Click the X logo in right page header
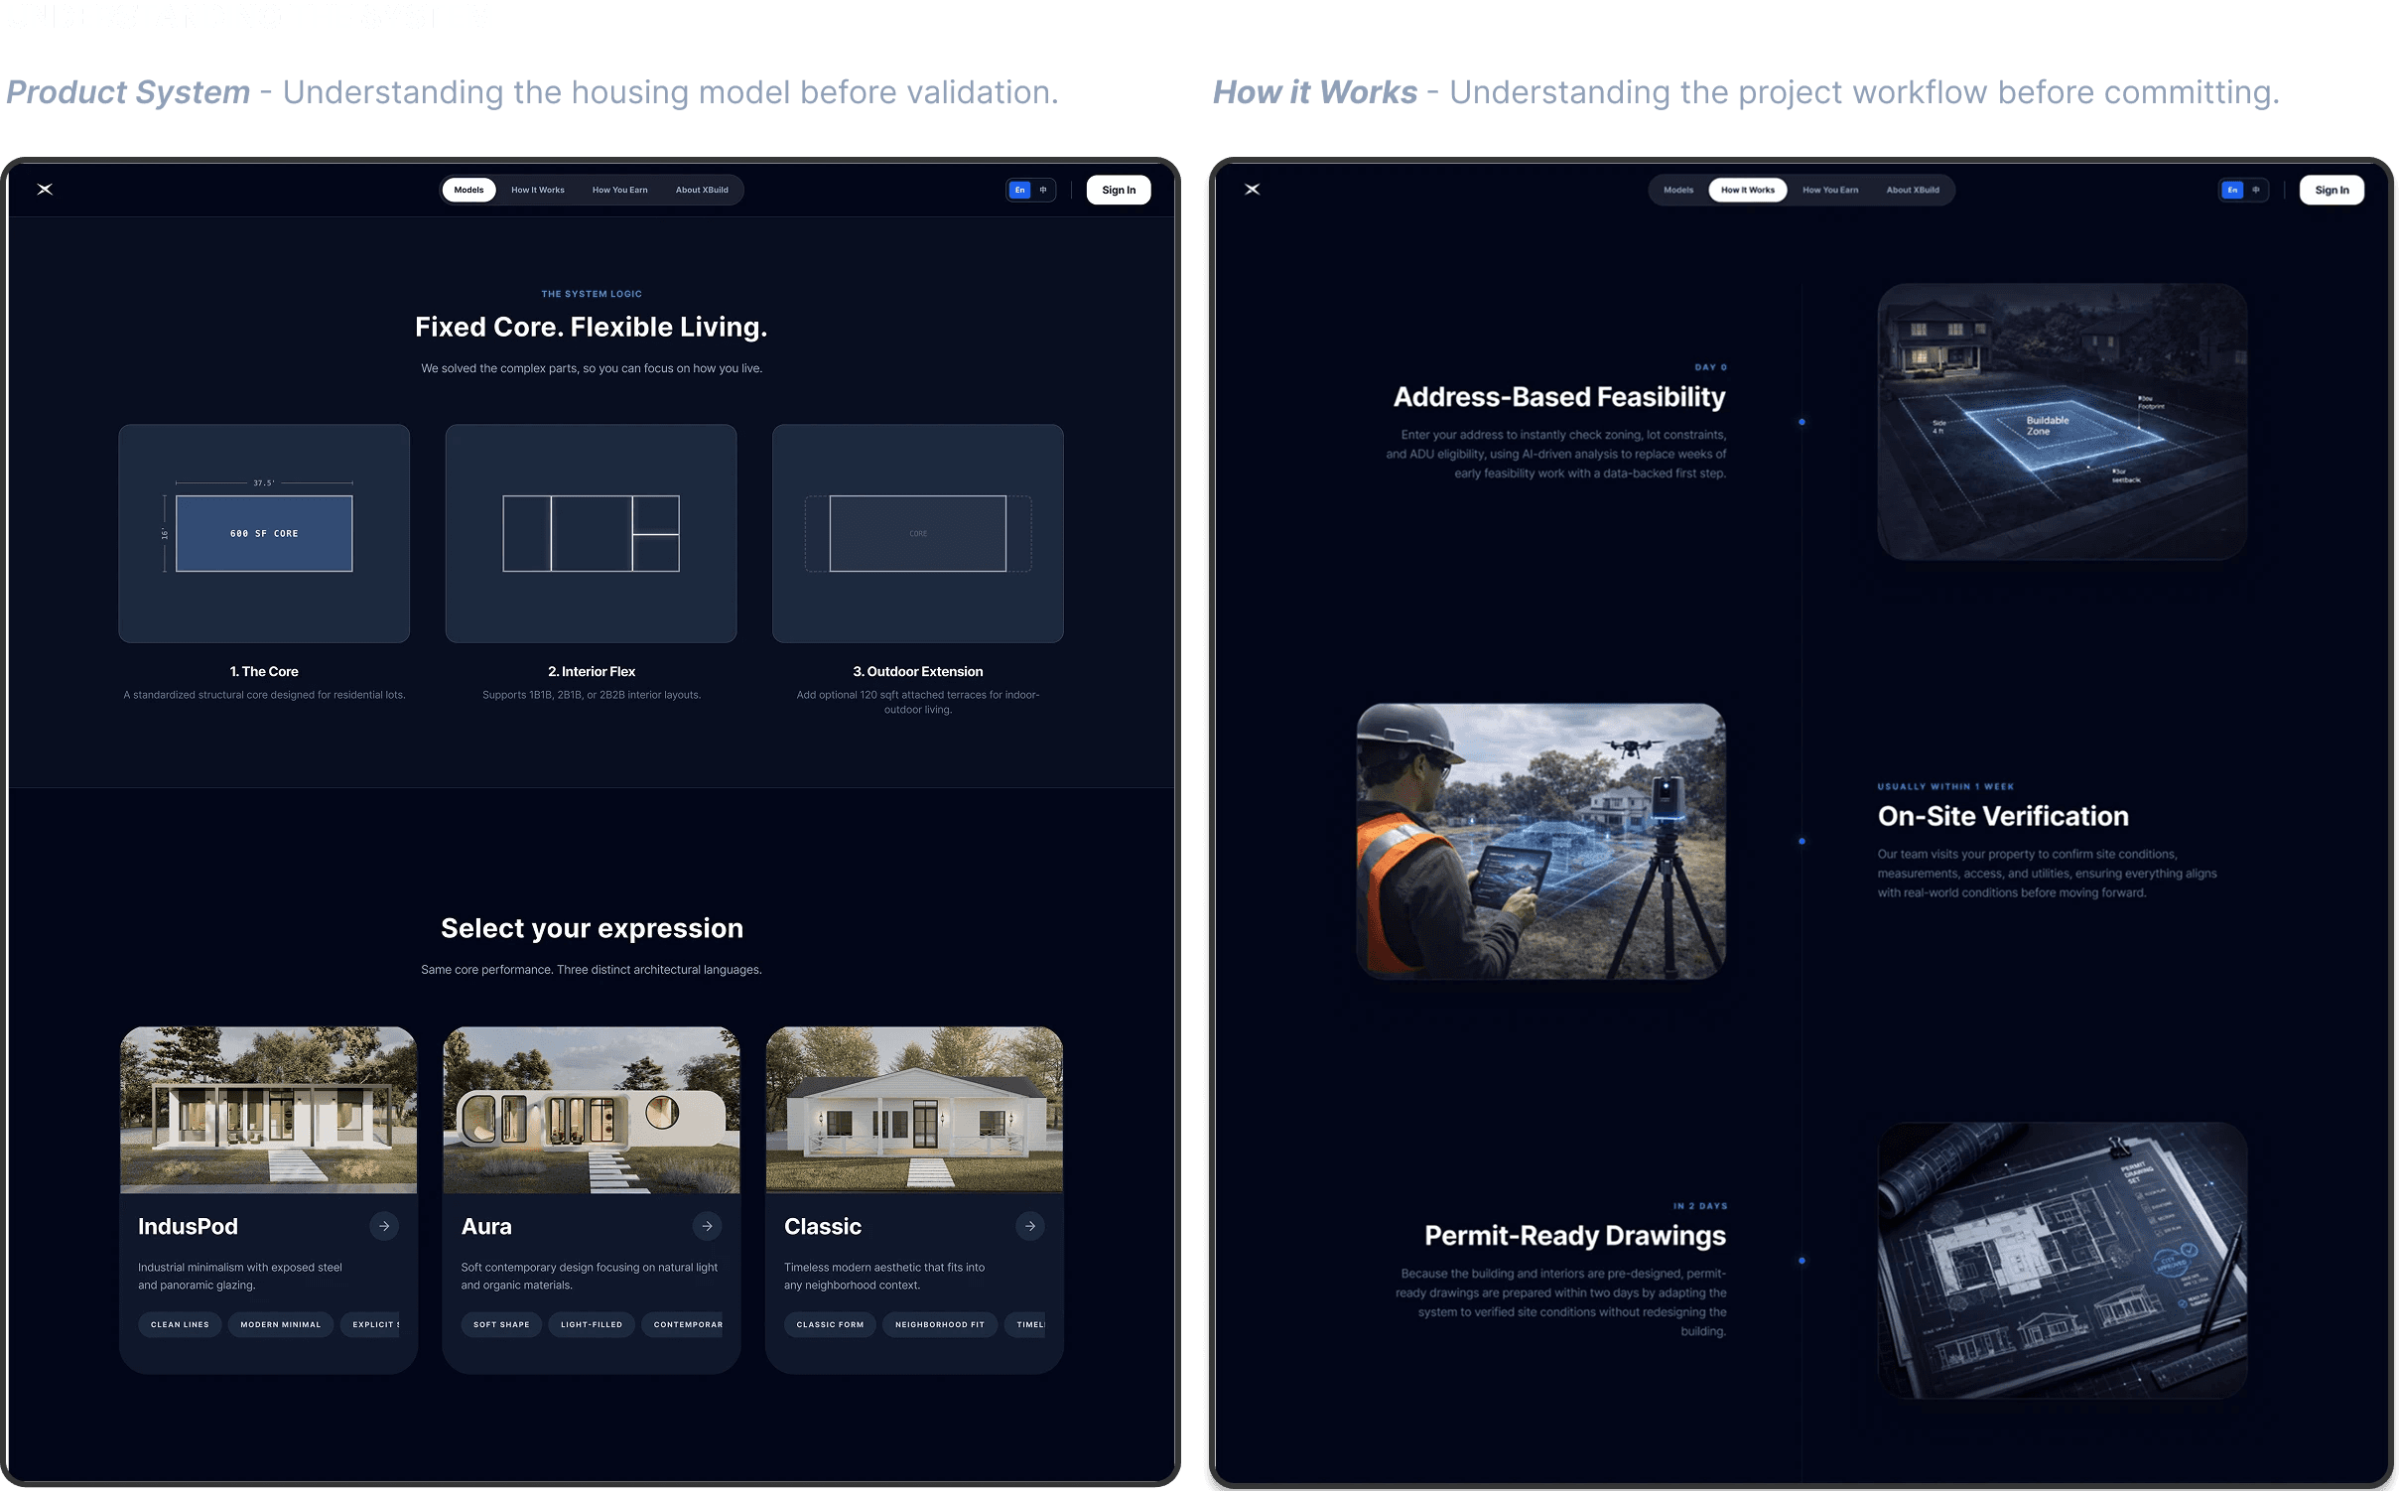Screen dimensions: 2402x1491 (x=1253, y=190)
